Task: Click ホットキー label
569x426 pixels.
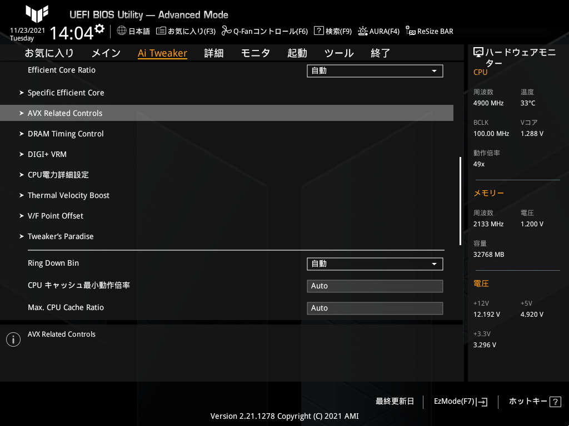Action: coord(528,402)
